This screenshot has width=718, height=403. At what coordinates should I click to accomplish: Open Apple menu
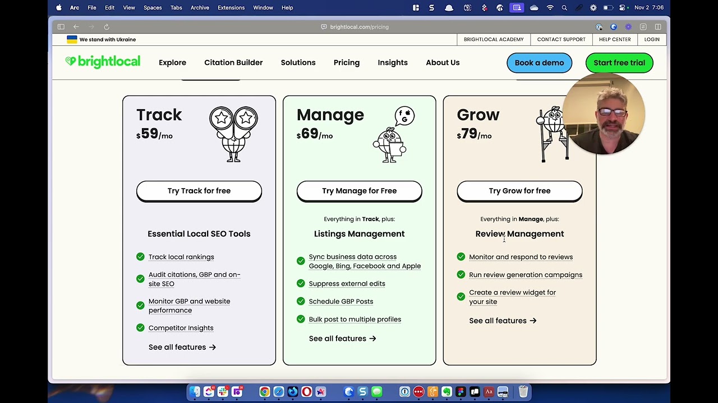(59, 7)
